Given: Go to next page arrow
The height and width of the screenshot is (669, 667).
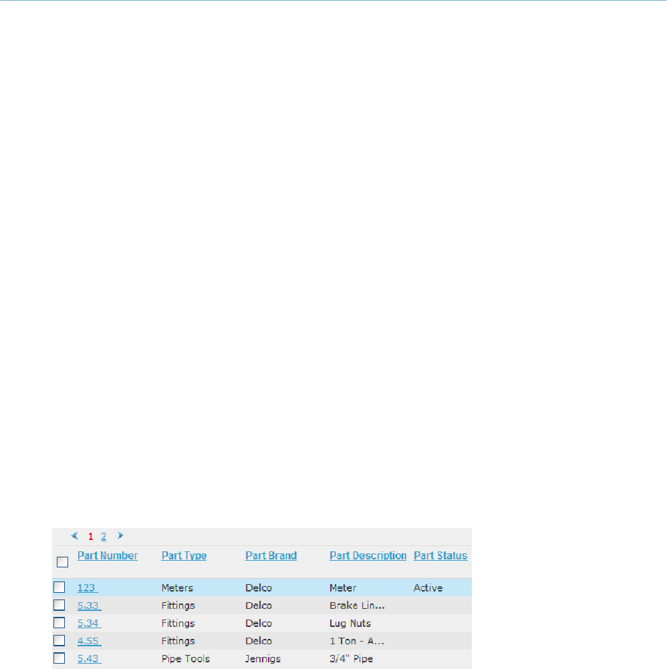Looking at the screenshot, I should coord(120,535).
